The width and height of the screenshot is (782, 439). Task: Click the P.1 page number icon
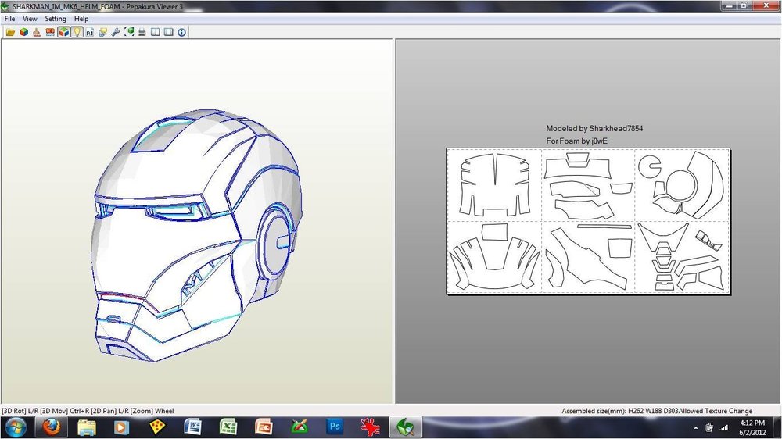tap(90, 32)
